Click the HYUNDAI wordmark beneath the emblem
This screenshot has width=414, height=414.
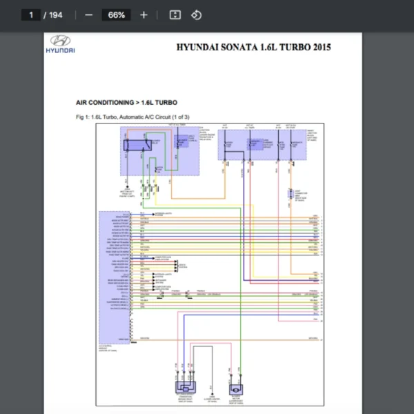tap(61, 50)
